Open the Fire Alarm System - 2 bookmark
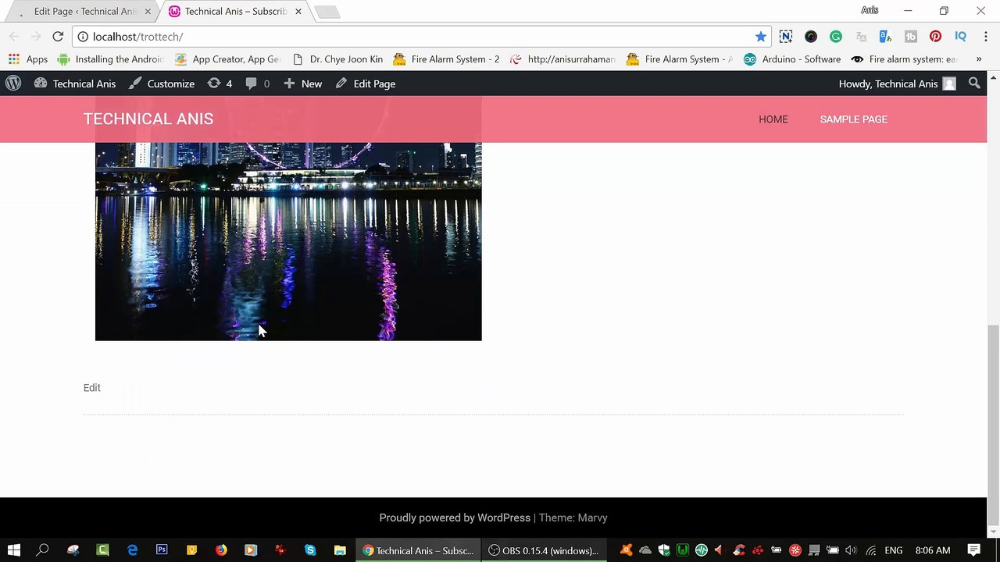Image resolution: width=1000 pixels, height=562 pixels. pyautogui.click(x=446, y=59)
